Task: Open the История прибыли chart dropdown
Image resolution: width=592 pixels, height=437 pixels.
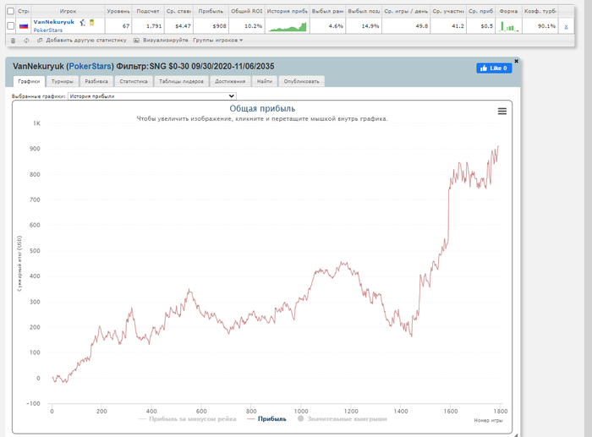Action: [152, 96]
